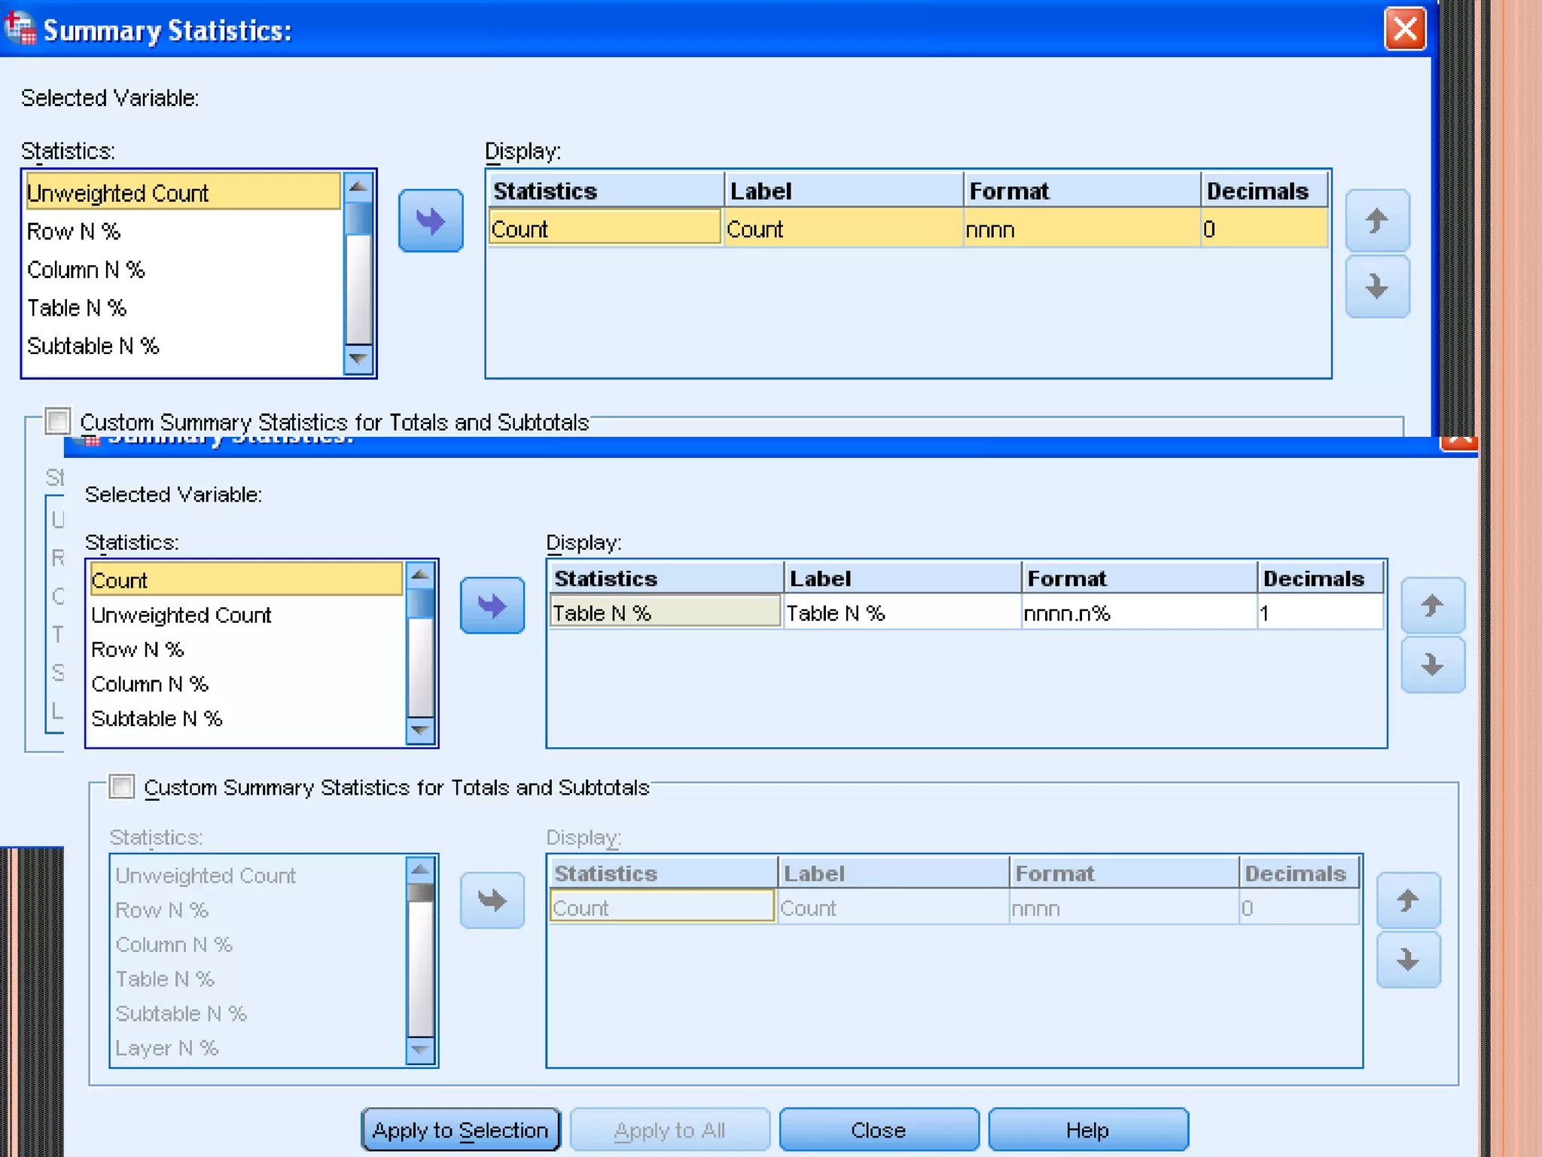The image size is (1542, 1157).
Task: Click move-down arrow in Totals and Subtotals section
Action: pyautogui.click(x=1407, y=960)
